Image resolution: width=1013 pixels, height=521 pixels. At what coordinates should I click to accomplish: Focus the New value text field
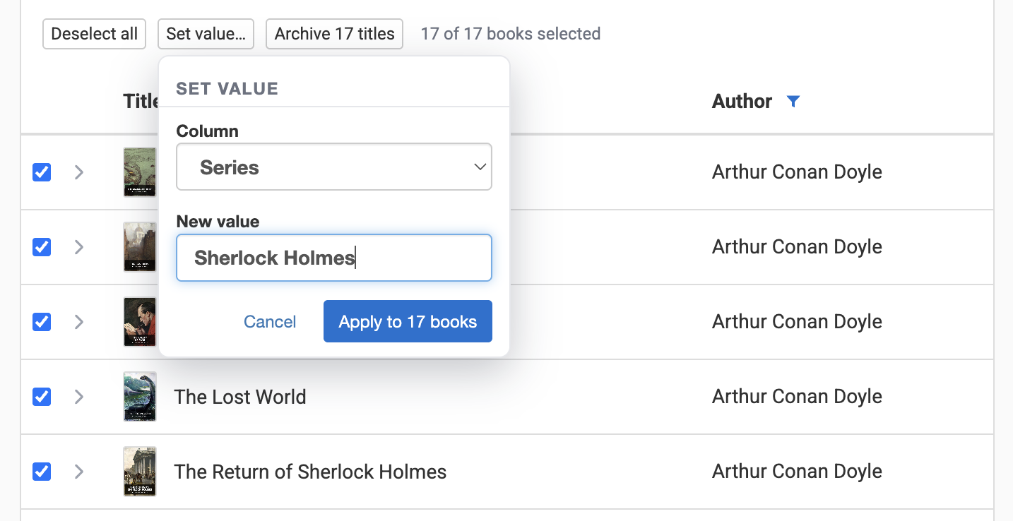coord(333,258)
